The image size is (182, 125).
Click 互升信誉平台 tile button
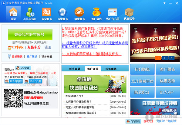(x=142, y=81)
